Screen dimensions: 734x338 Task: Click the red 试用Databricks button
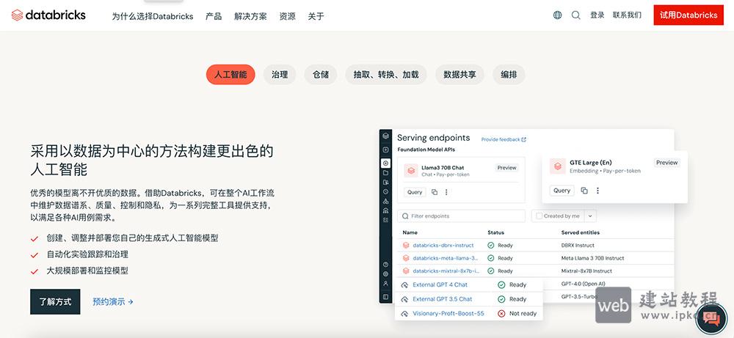(688, 15)
